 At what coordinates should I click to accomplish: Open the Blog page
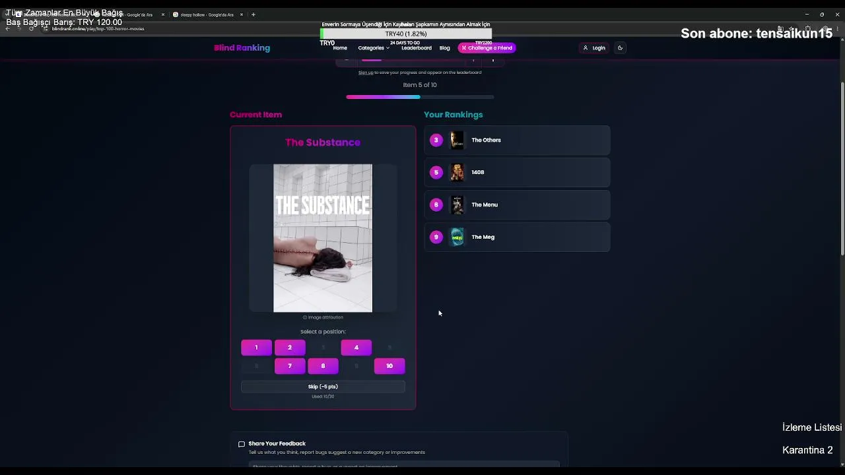[x=445, y=48]
